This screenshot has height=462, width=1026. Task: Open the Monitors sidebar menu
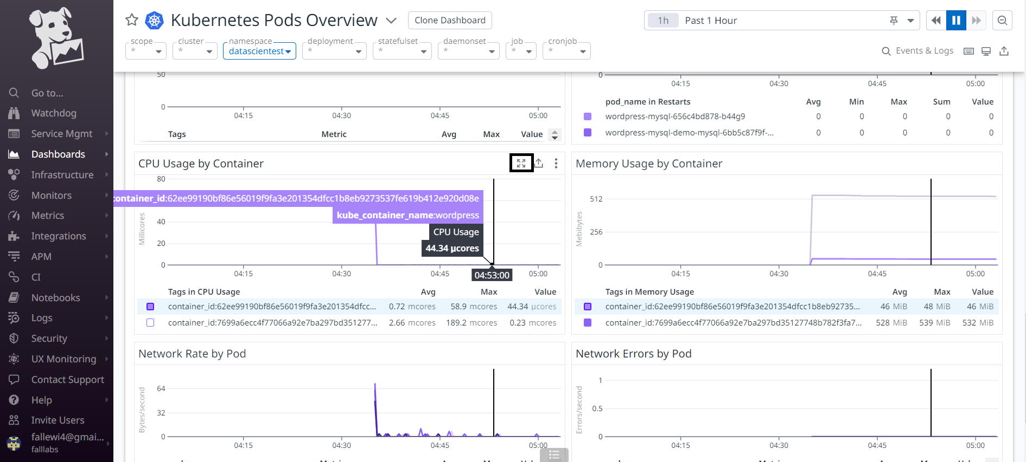click(x=52, y=196)
